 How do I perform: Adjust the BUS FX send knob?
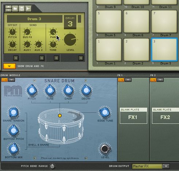[x=27, y=32]
